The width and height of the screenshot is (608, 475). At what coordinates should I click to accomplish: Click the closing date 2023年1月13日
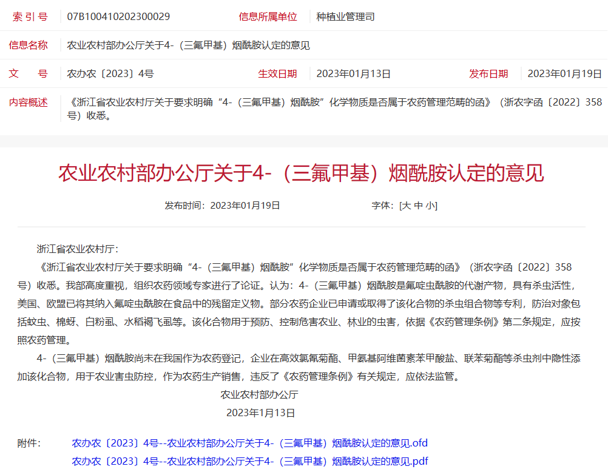click(260, 413)
